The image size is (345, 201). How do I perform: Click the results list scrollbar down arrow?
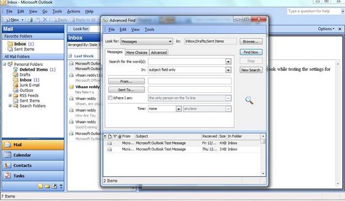pyautogui.click(x=263, y=174)
